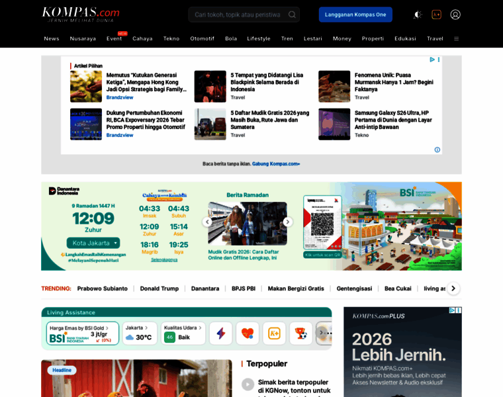Open Makan Bergizi Gratis trending topic

pyautogui.click(x=296, y=288)
